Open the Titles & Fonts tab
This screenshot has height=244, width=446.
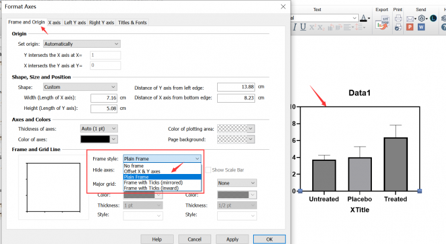pos(132,22)
